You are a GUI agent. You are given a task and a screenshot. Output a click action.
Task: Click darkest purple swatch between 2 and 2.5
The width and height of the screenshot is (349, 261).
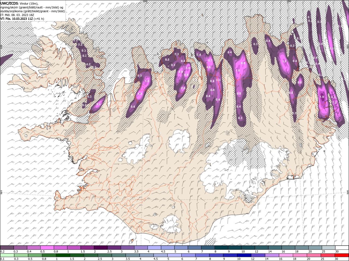pyautogui.click(x=101, y=248)
